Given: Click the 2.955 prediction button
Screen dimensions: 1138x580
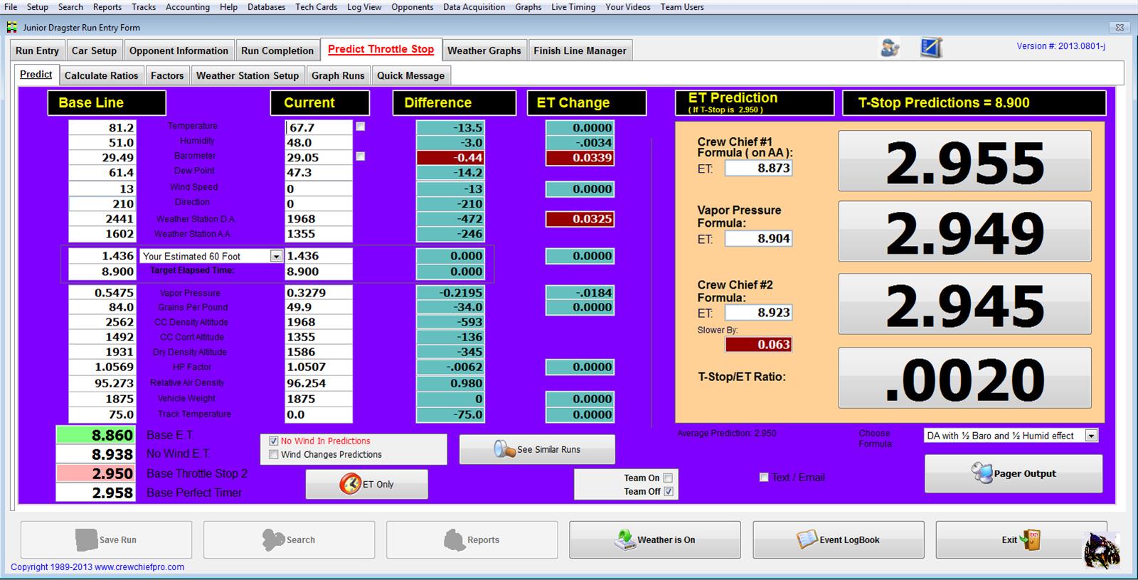Looking at the screenshot, I should tap(964, 161).
